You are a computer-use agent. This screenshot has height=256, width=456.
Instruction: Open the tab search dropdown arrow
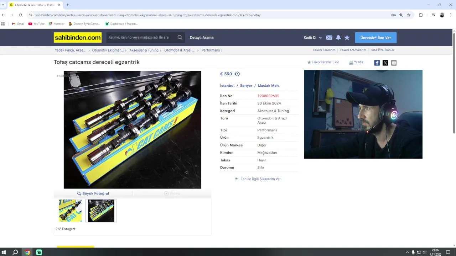pos(3,5)
